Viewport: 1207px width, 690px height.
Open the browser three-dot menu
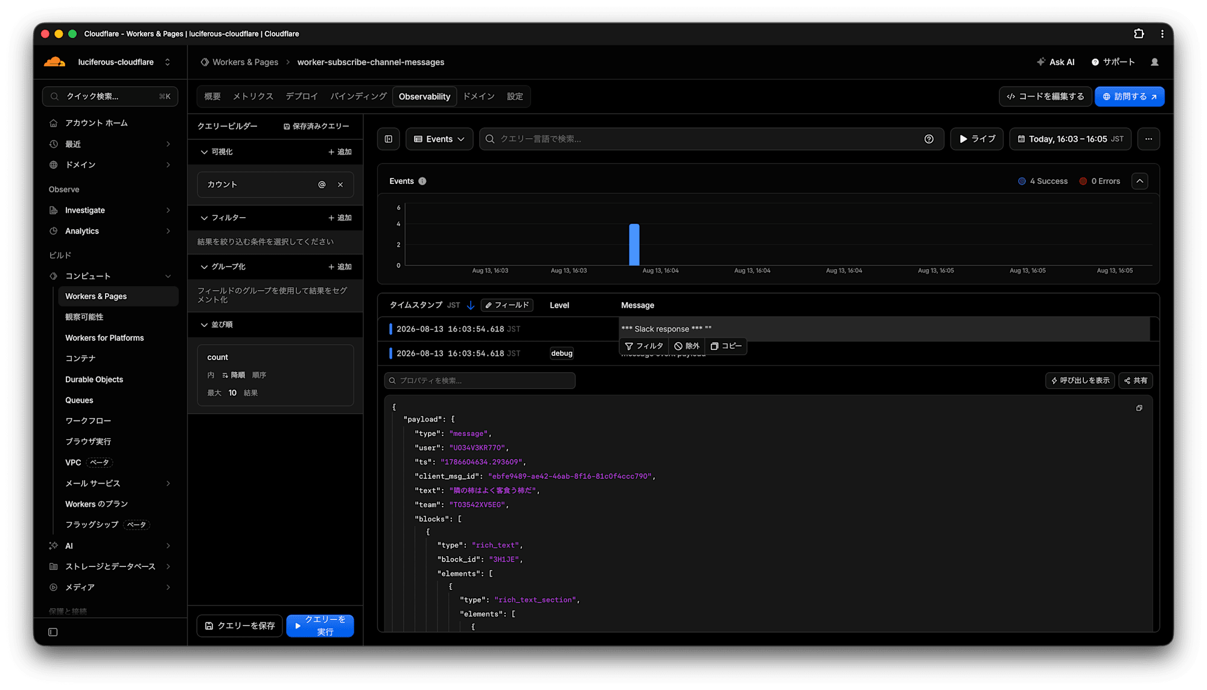[1162, 34]
